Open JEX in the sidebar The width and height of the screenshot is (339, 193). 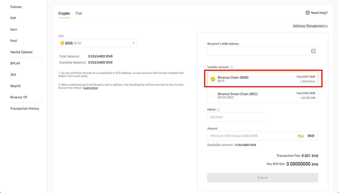tap(13, 75)
